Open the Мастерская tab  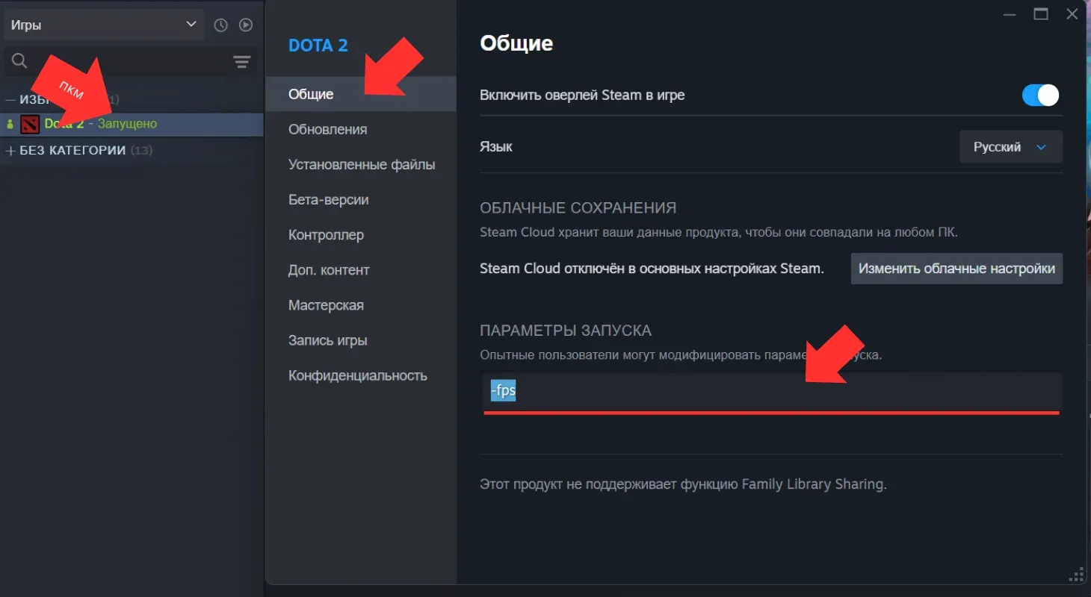pos(361,304)
